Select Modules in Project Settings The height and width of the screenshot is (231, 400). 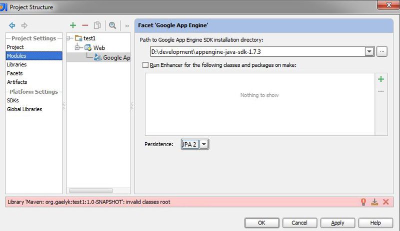(x=34, y=56)
